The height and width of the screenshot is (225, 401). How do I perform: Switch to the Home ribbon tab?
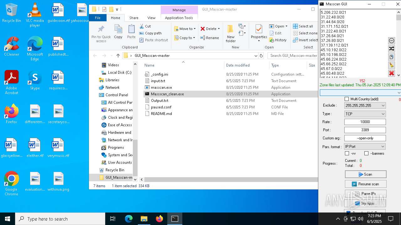coord(115,18)
